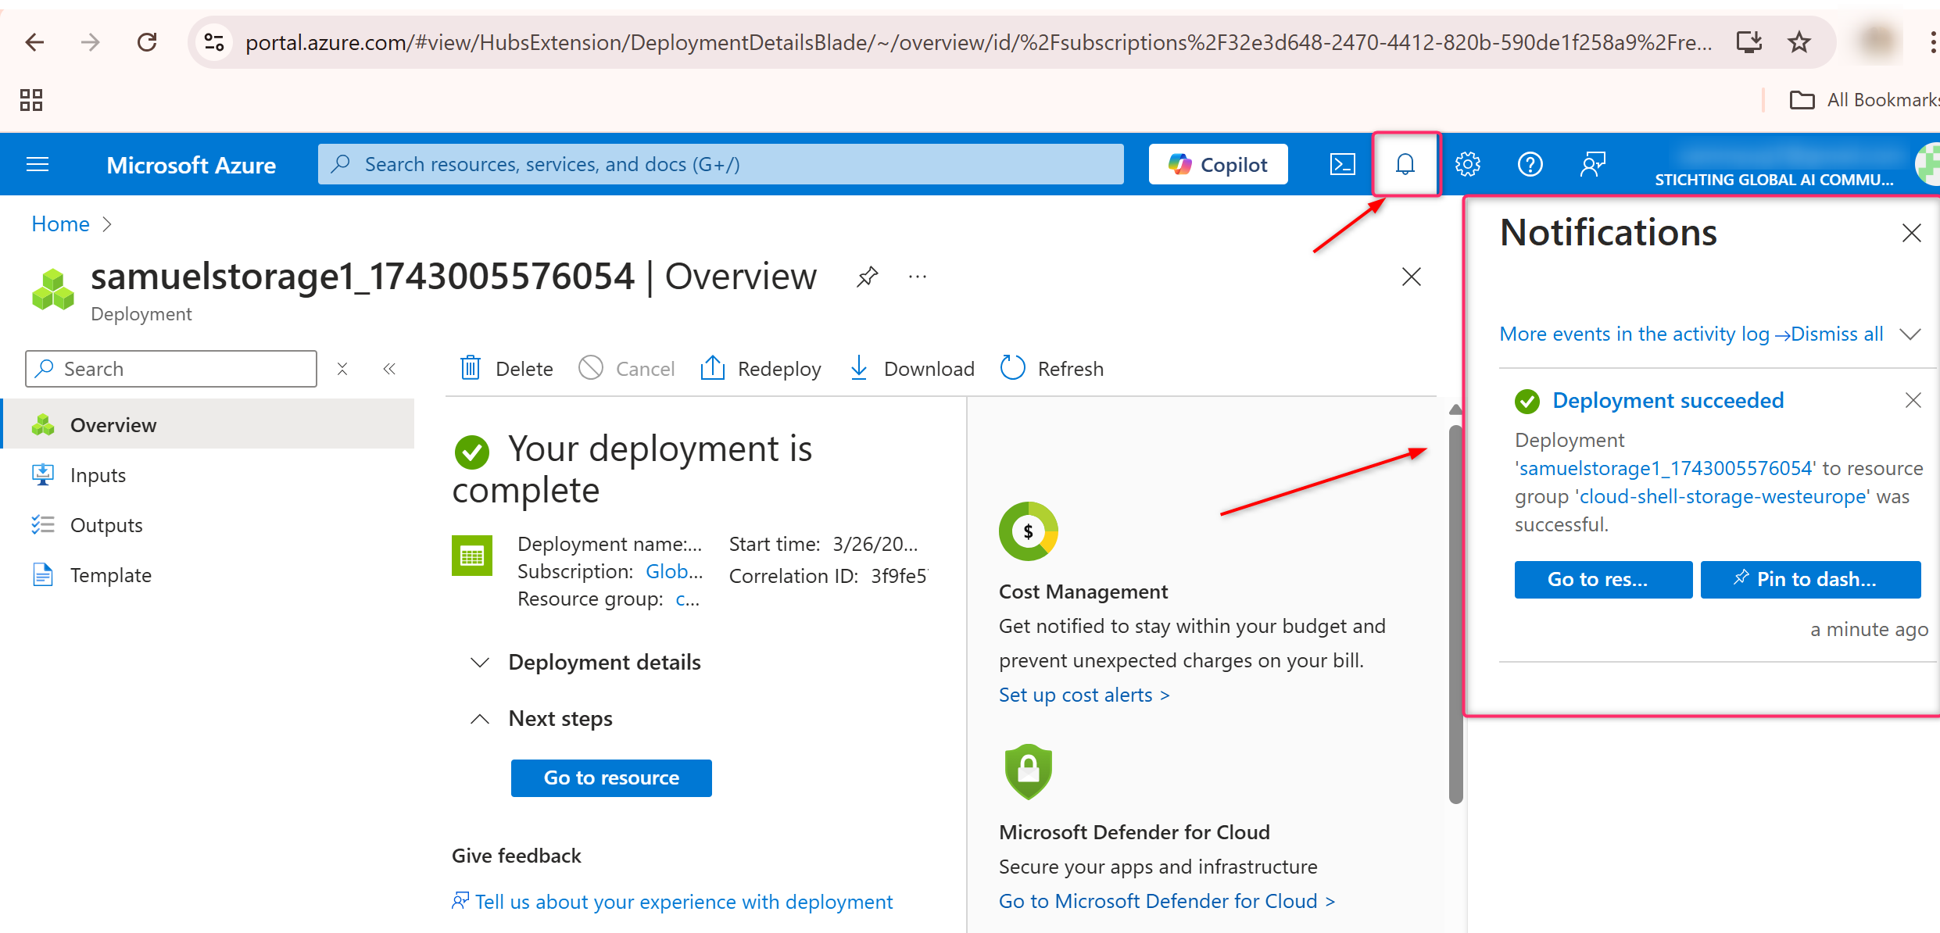Click the green cubes deployment icon by title
The image size is (1940, 933).
(53, 288)
